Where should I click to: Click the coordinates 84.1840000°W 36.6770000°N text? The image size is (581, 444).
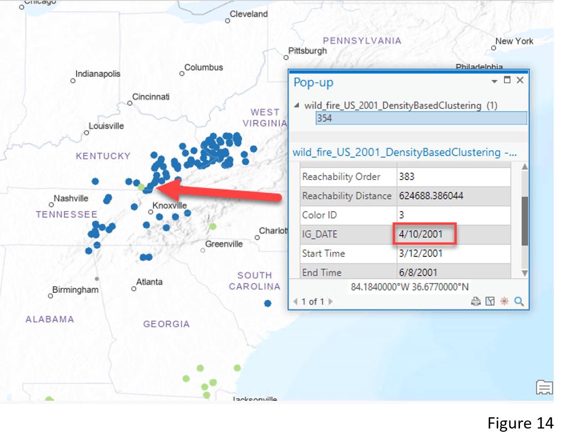point(409,287)
